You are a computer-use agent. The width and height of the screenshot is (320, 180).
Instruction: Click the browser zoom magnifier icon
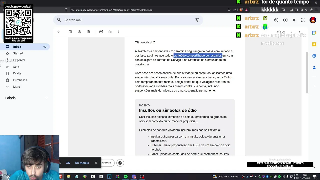tap(229, 10)
